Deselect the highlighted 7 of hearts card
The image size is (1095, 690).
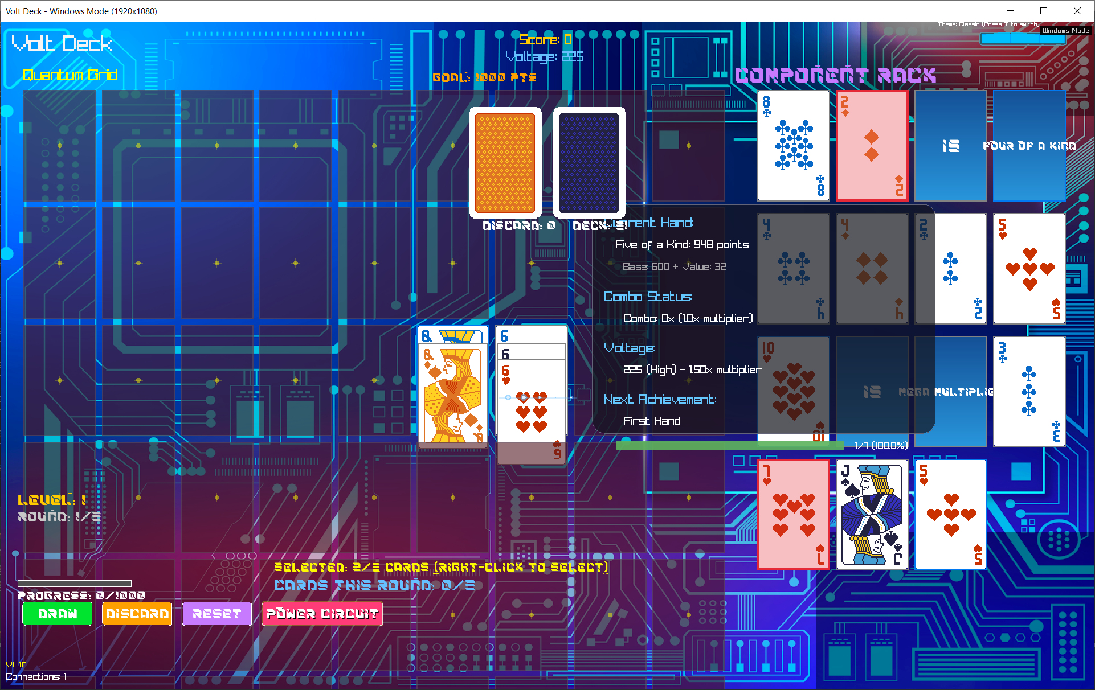(793, 514)
